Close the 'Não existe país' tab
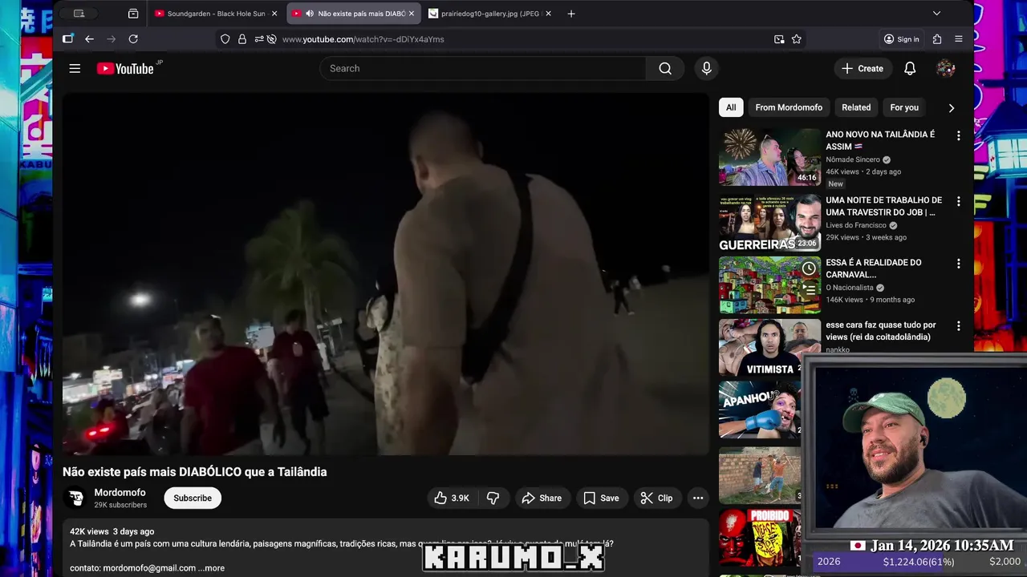The width and height of the screenshot is (1027, 577). (x=412, y=14)
